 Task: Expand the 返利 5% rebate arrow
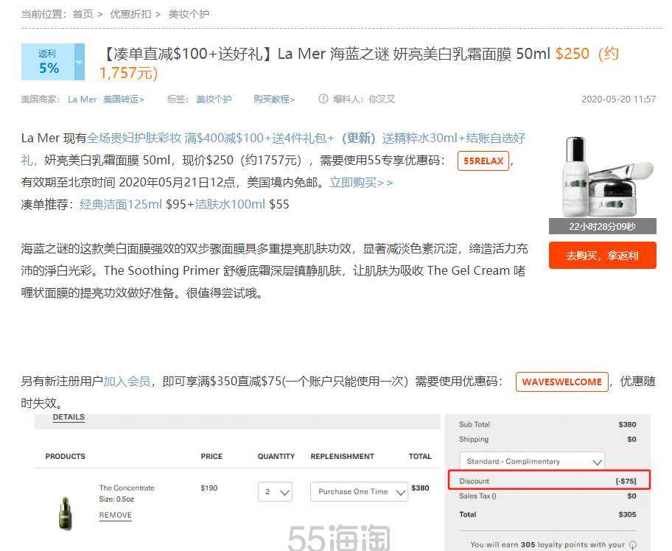click(80, 62)
